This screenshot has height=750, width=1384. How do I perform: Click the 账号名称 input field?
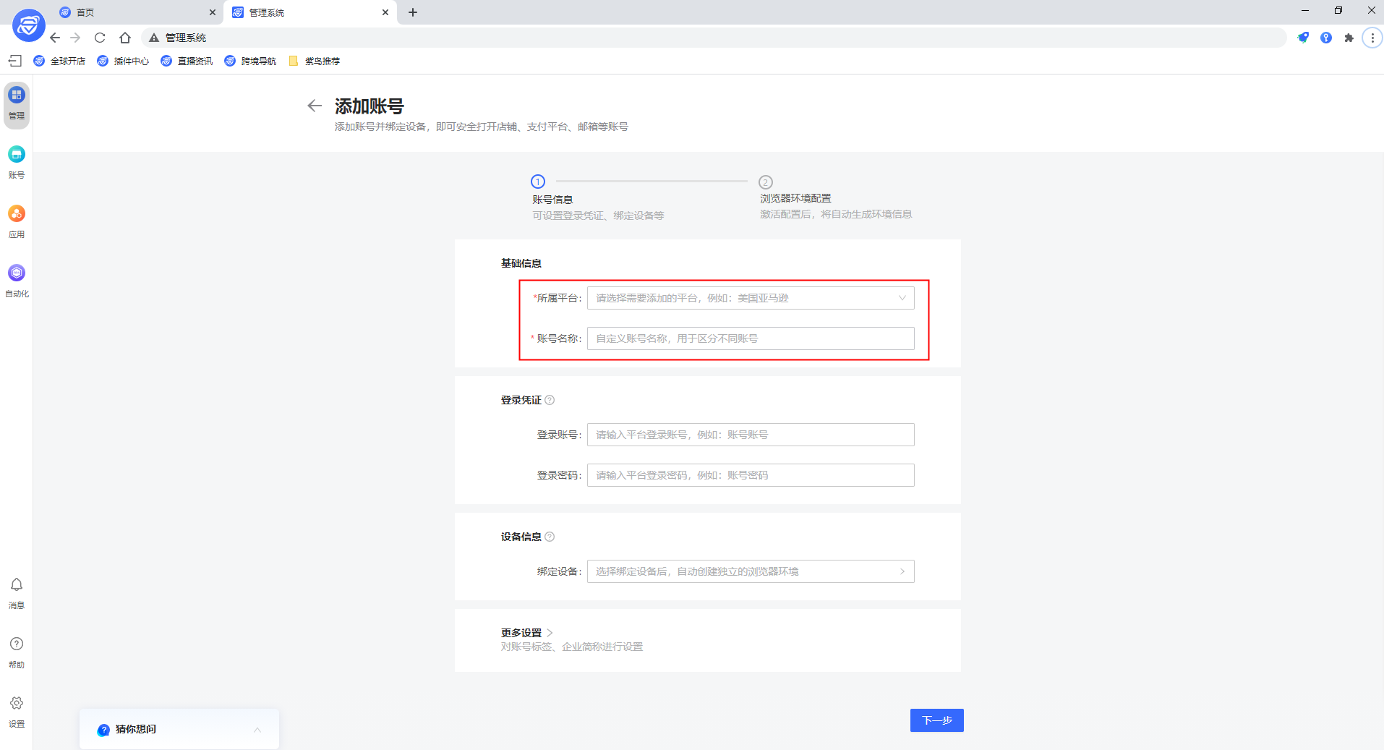[x=750, y=338]
